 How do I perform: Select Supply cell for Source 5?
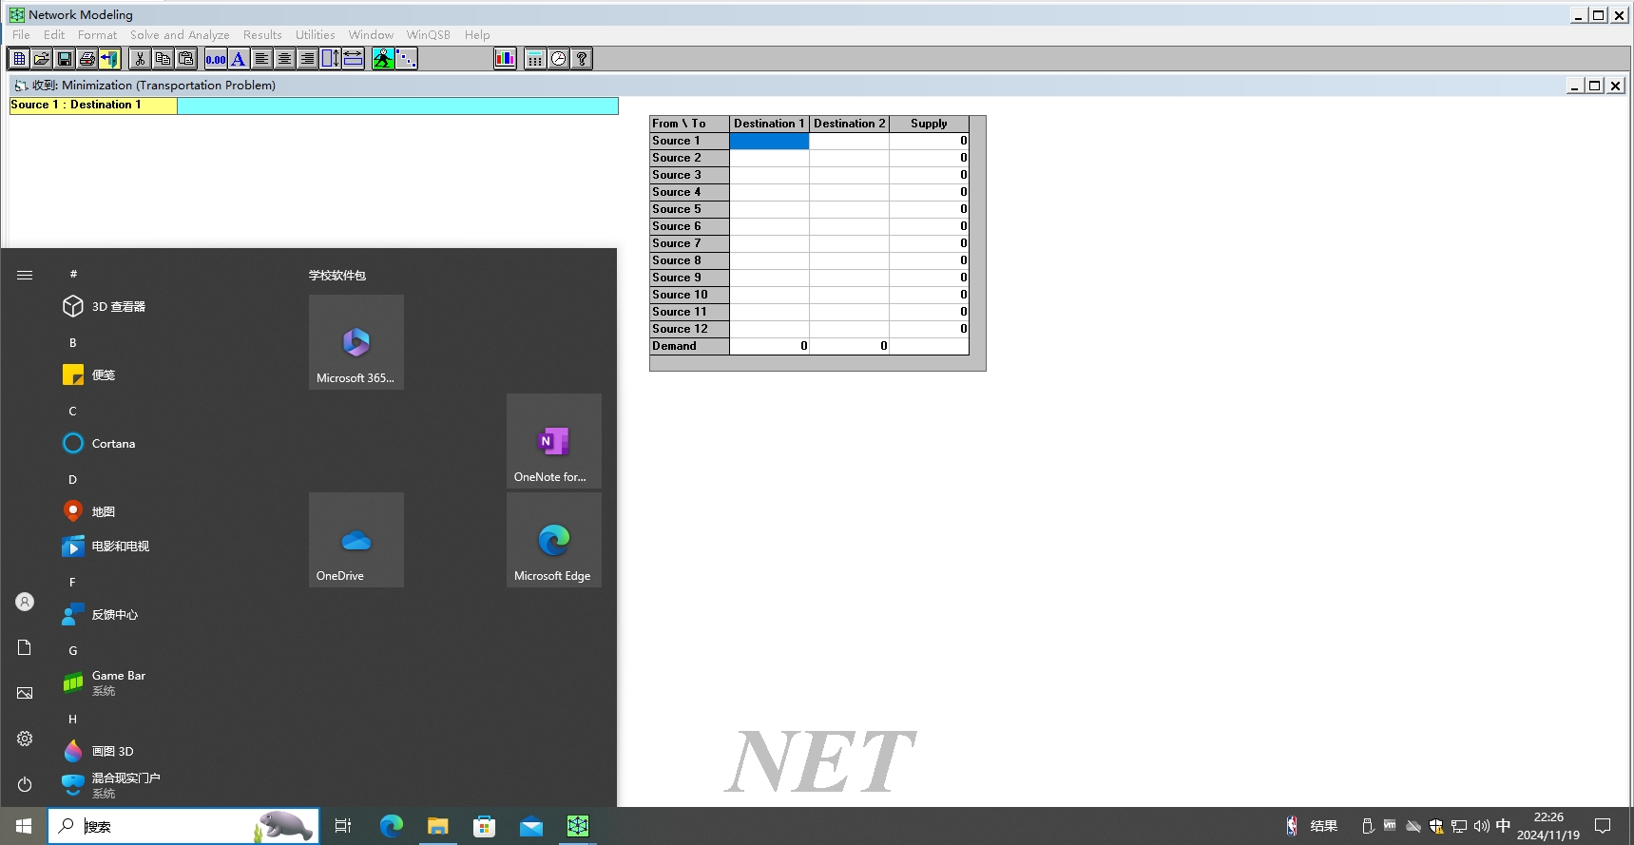click(929, 209)
